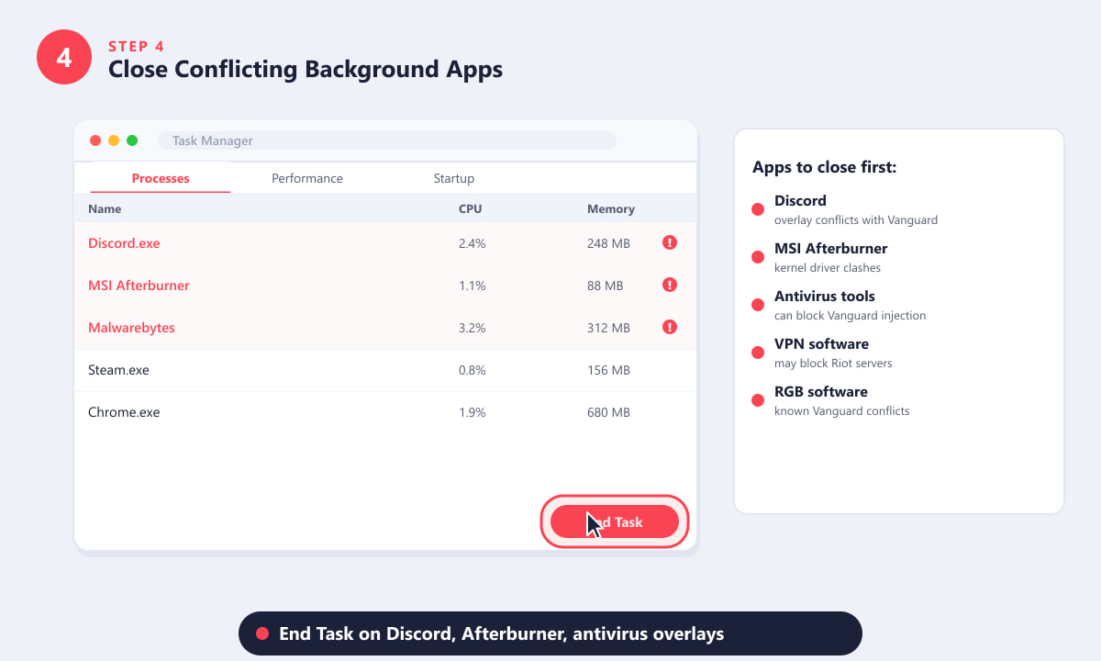Click the red step 4 number badge

click(64, 57)
